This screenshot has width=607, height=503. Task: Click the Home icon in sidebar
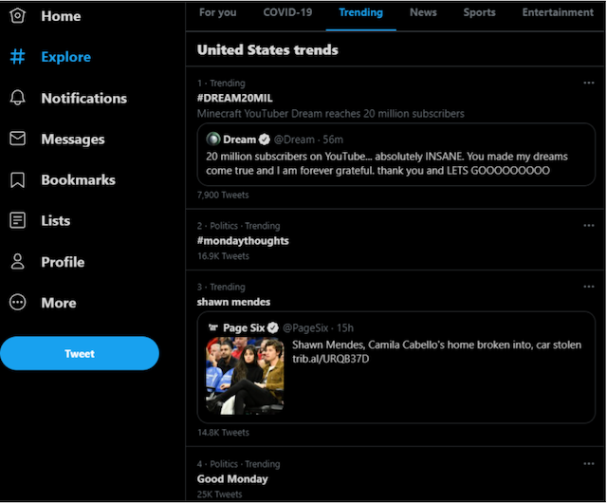click(17, 16)
